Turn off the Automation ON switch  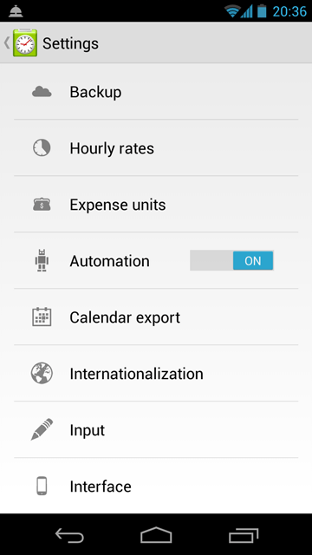231,260
